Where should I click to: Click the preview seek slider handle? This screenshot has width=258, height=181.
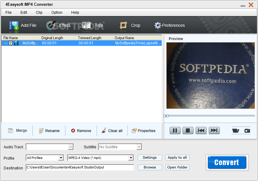pyautogui.click(x=166, y=116)
